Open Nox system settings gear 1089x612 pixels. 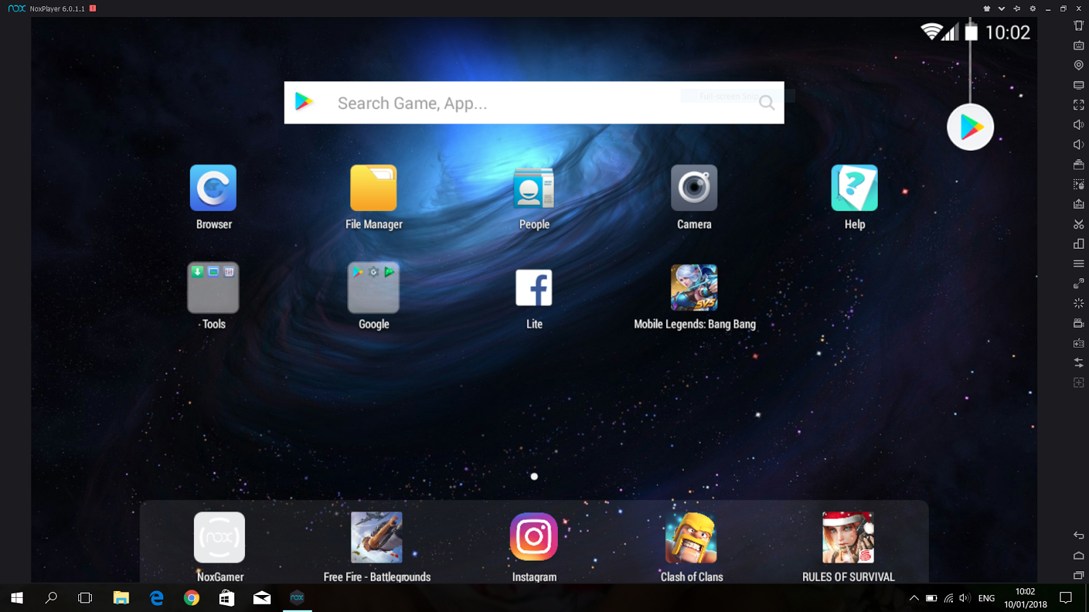coord(1033,9)
